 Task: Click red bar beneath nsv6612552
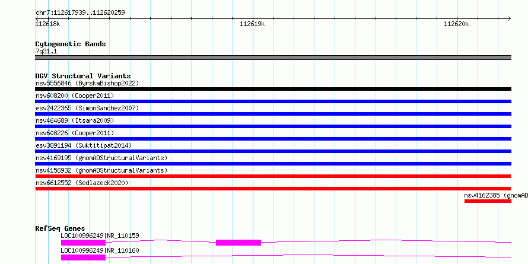273,189
